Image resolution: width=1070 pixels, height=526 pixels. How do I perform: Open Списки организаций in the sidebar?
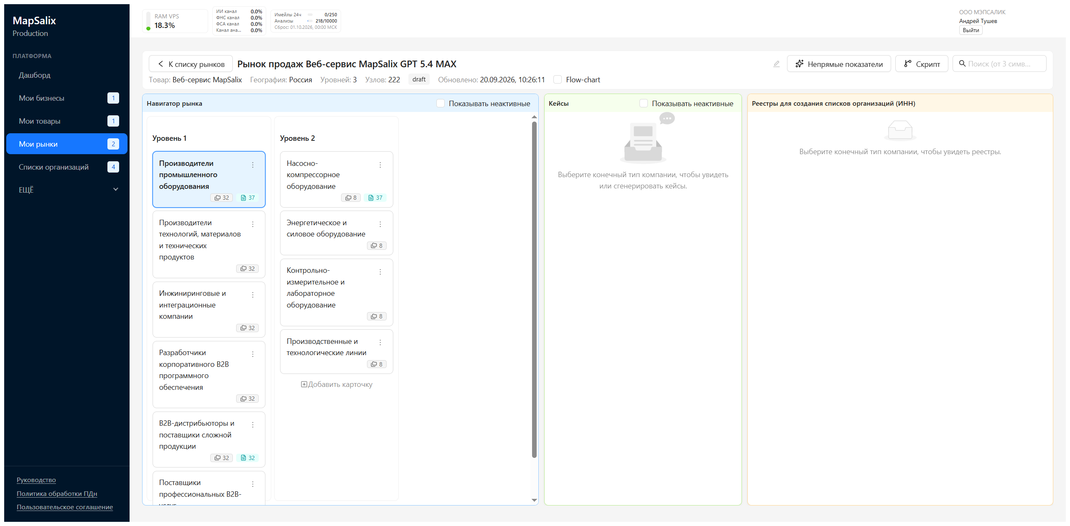point(67,167)
